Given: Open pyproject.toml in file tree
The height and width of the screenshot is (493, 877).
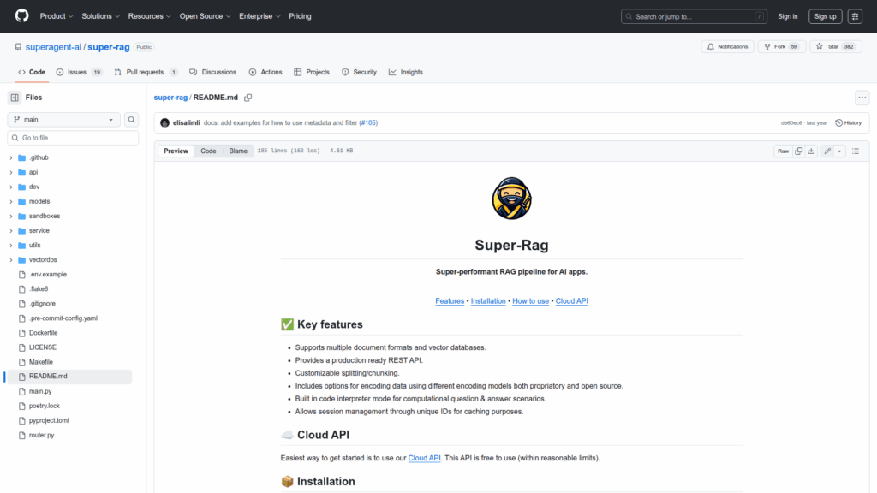Looking at the screenshot, I should click(49, 420).
